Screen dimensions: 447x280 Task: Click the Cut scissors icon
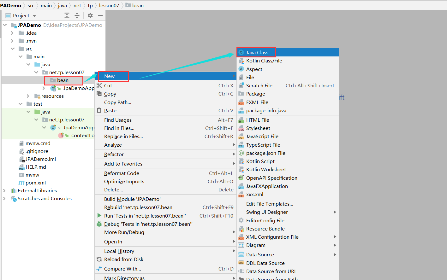click(x=99, y=85)
